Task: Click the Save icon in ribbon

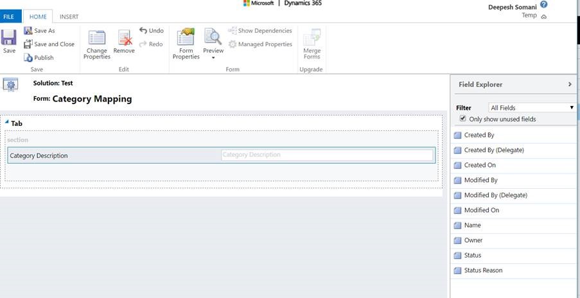Action: click(x=9, y=41)
